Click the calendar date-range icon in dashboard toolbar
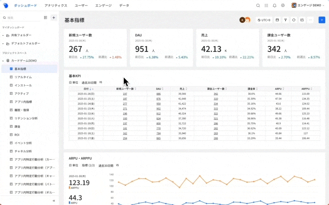329x205 pixels. [x=277, y=20]
